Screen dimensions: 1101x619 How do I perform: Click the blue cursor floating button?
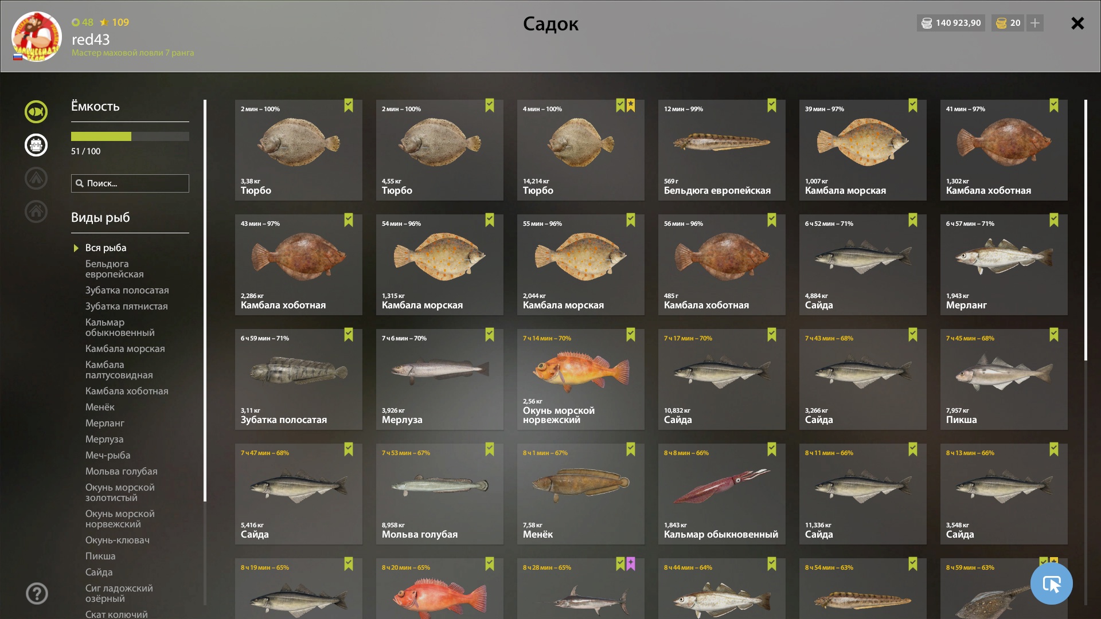point(1051,583)
